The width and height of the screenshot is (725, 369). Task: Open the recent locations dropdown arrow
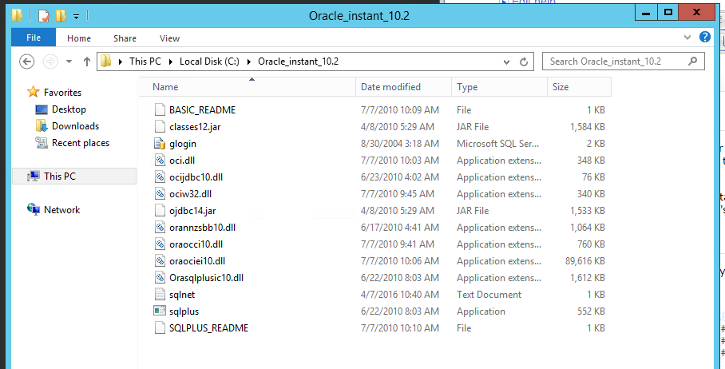pos(69,61)
